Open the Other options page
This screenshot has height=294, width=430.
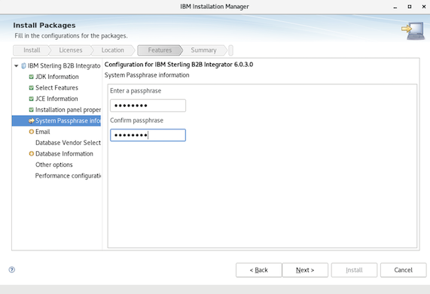point(54,165)
